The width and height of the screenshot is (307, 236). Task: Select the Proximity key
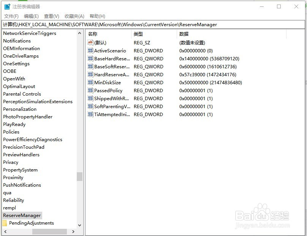tap(13, 178)
